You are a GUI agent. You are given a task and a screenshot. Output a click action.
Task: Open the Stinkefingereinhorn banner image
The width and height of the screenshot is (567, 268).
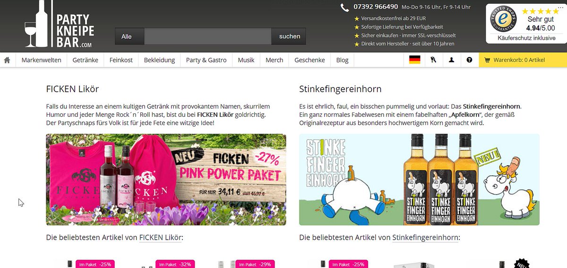pyautogui.click(x=419, y=180)
